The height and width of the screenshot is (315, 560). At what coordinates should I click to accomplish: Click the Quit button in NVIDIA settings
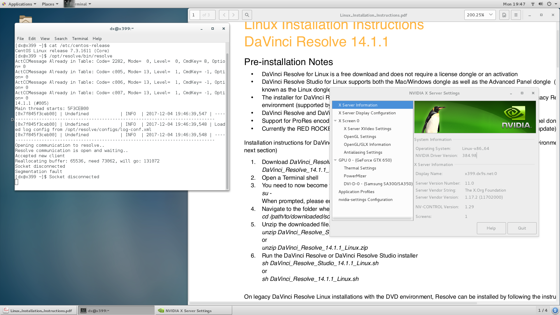[x=521, y=228]
